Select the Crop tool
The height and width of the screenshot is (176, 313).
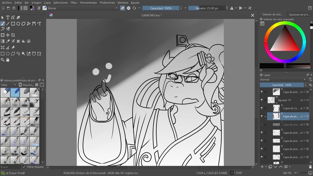tap(13, 35)
